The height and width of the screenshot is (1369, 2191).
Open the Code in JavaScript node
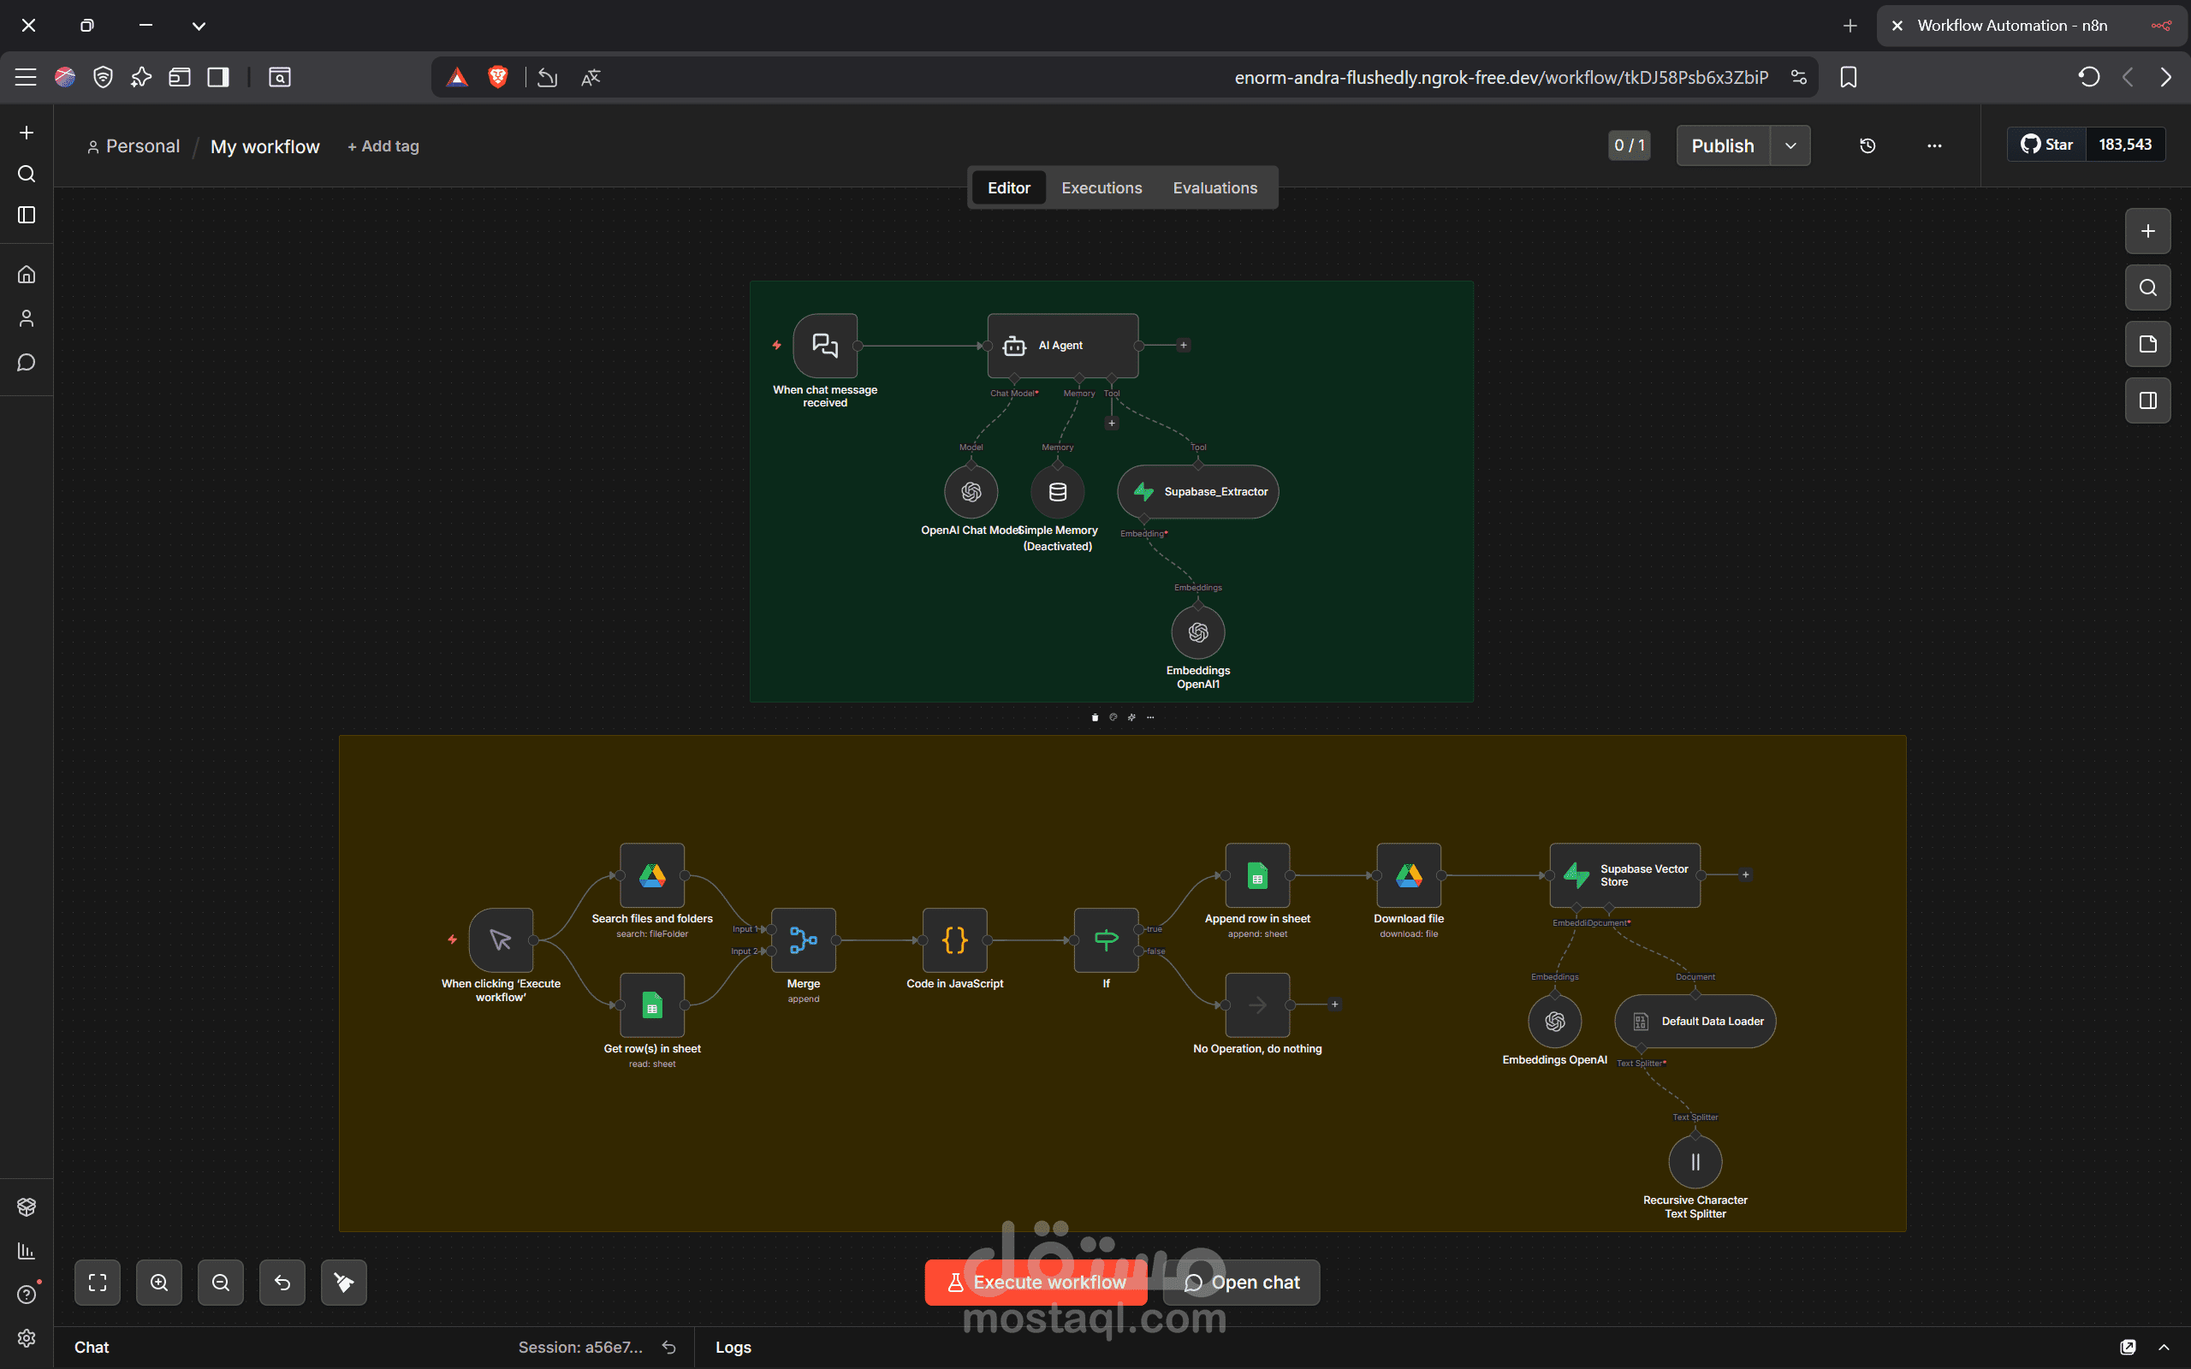954,939
